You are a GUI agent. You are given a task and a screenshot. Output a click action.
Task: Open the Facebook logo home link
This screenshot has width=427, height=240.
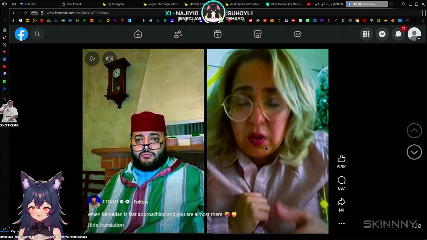pyautogui.click(x=21, y=34)
